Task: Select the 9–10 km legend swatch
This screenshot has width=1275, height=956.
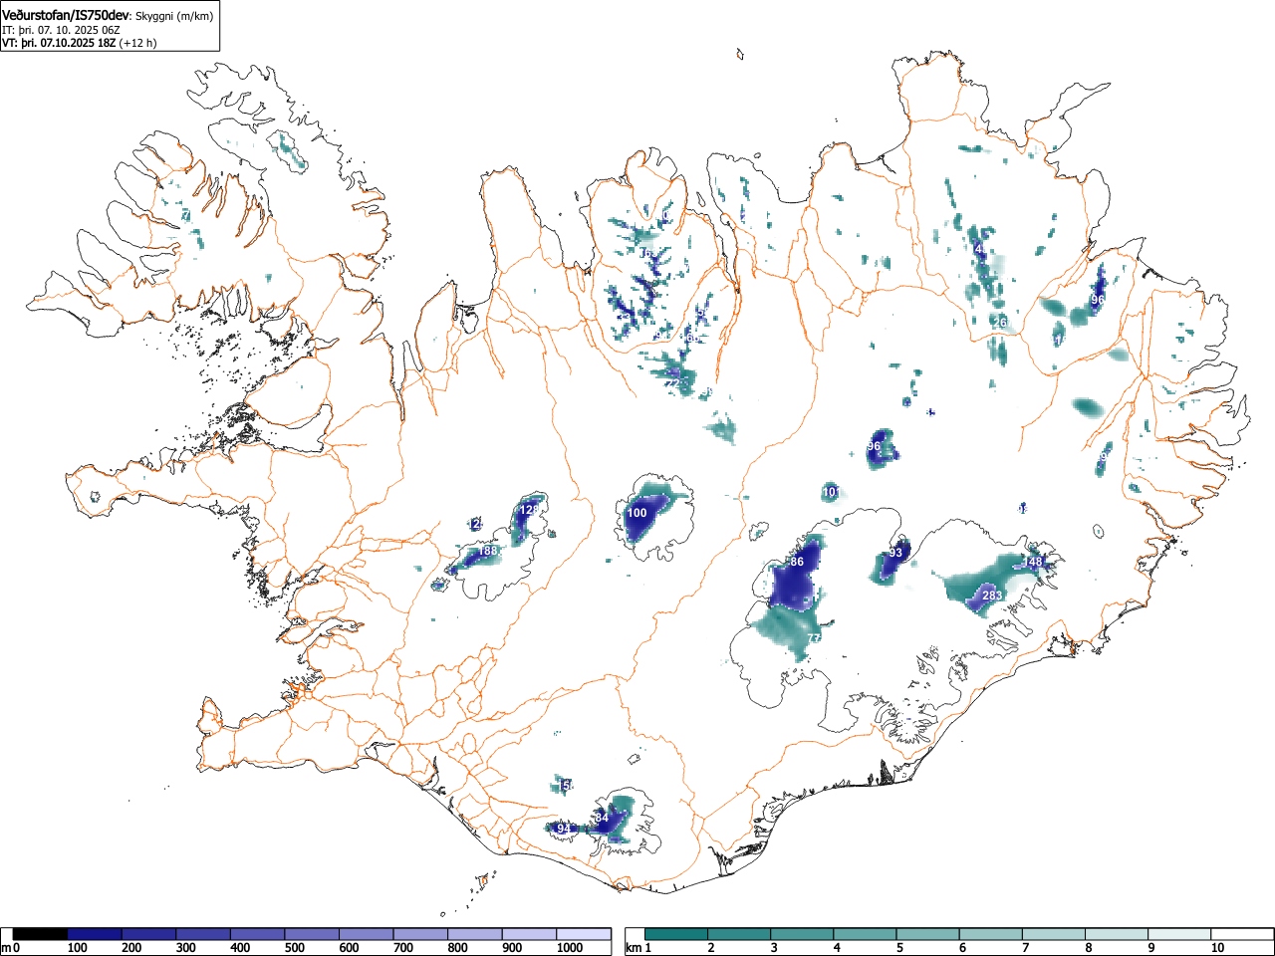Action: (x=1178, y=934)
